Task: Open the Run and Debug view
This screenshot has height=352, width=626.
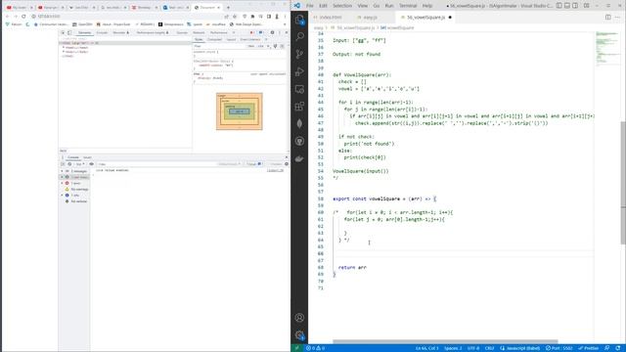Action: 299,71
